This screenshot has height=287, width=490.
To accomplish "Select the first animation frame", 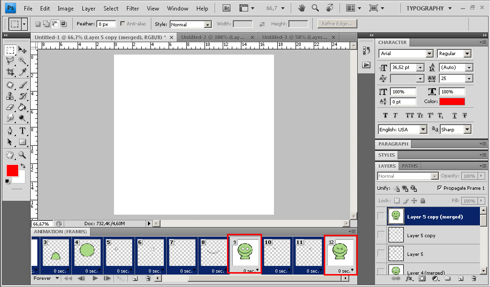I will tap(68, 278).
